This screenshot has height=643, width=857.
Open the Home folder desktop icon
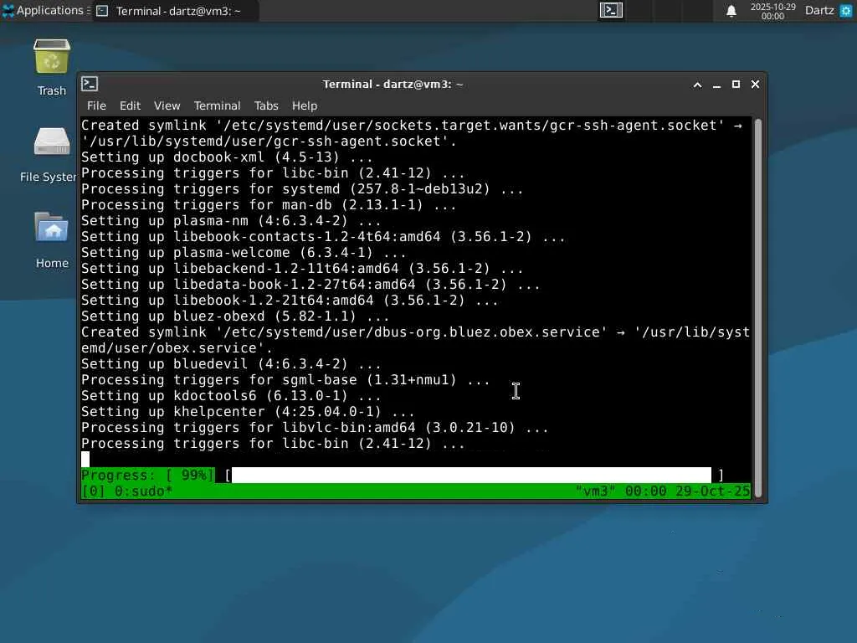[x=52, y=239]
